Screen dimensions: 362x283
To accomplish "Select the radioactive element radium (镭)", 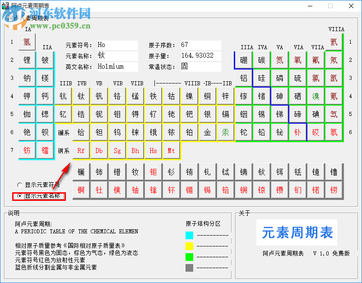I will click(x=45, y=150).
